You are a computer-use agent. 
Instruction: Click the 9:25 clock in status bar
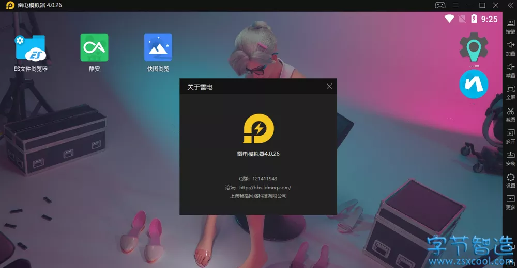[489, 19]
